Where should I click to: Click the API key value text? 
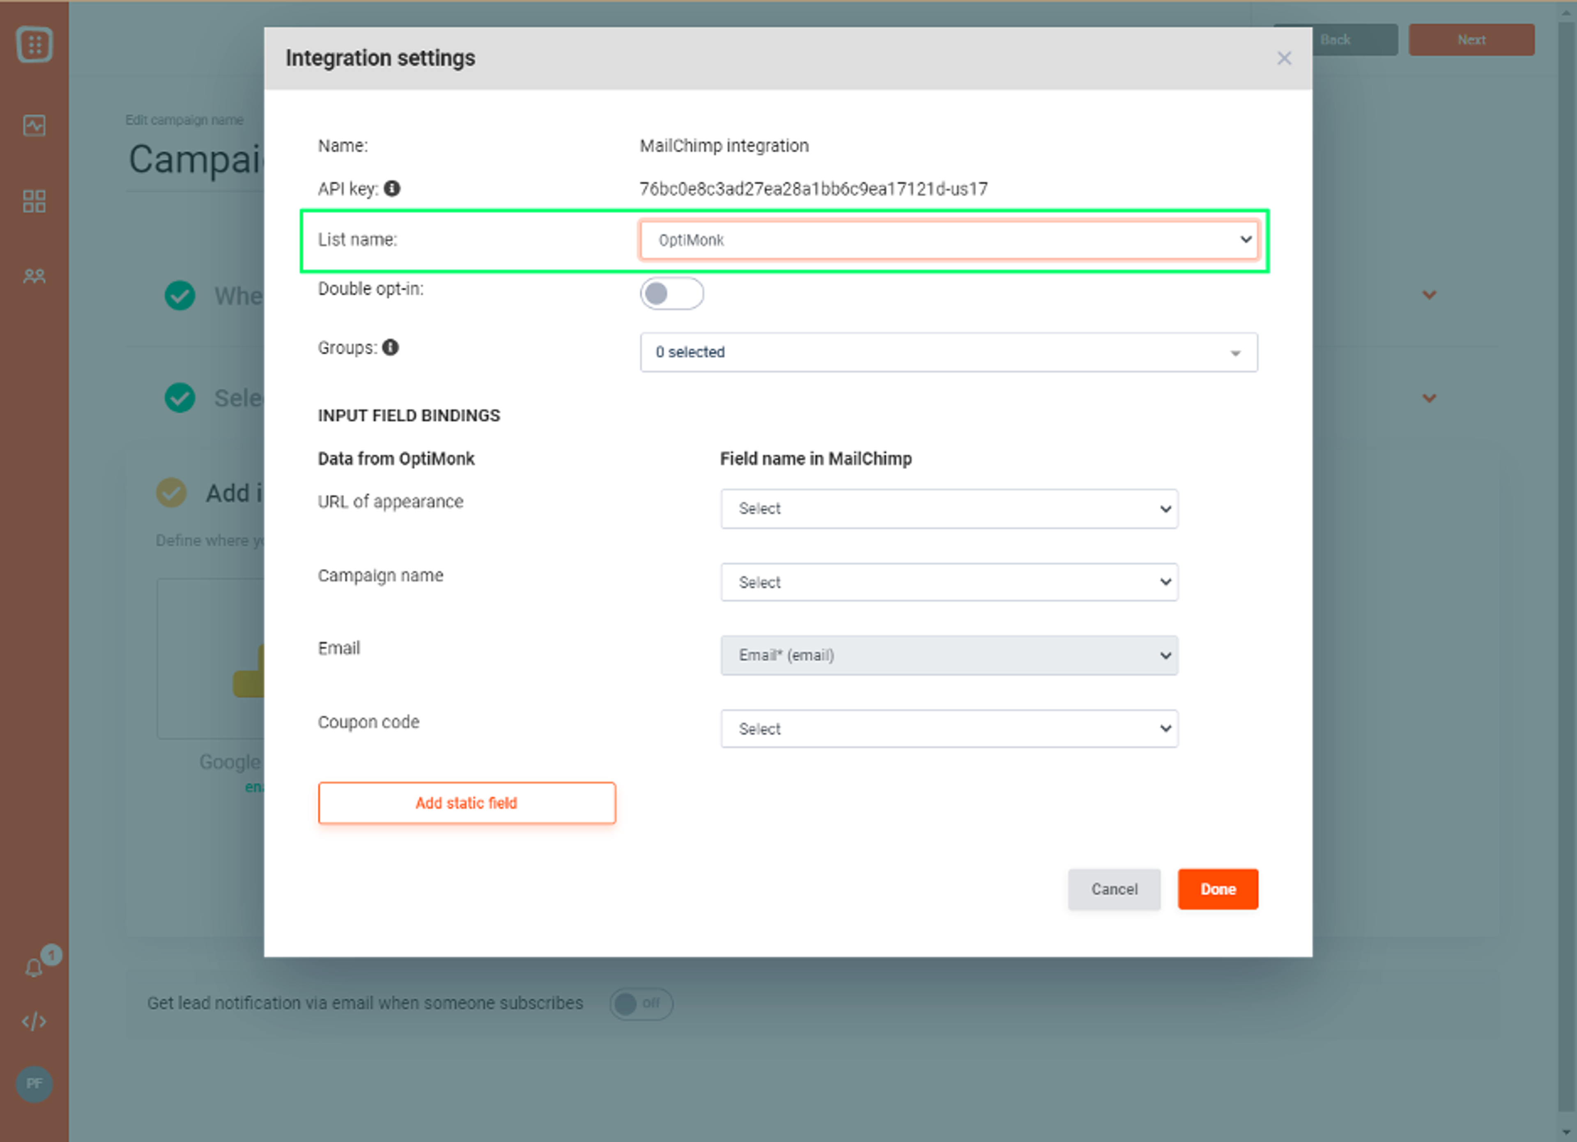(814, 189)
